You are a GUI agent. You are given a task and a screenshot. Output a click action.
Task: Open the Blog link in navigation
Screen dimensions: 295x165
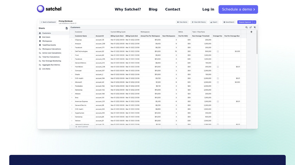[x=153, y=9]
